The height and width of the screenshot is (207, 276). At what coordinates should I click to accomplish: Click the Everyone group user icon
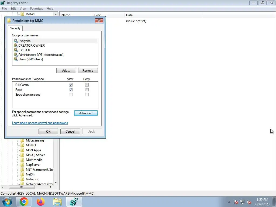coord(16,41)
